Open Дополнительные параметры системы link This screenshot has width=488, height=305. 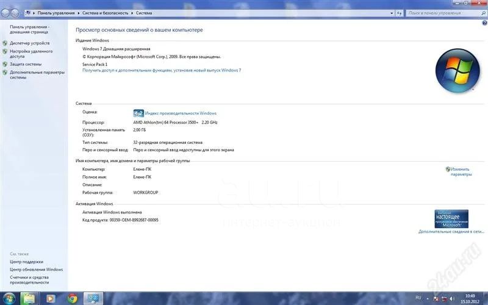tap(37, 74)
